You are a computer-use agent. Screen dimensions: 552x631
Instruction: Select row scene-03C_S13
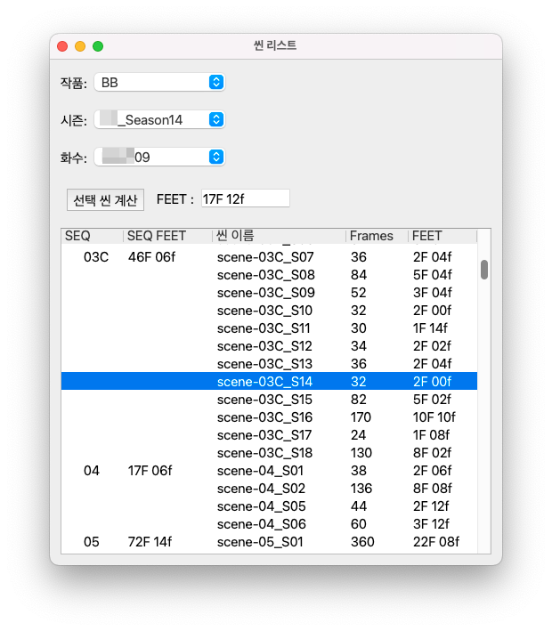(269, 364)
